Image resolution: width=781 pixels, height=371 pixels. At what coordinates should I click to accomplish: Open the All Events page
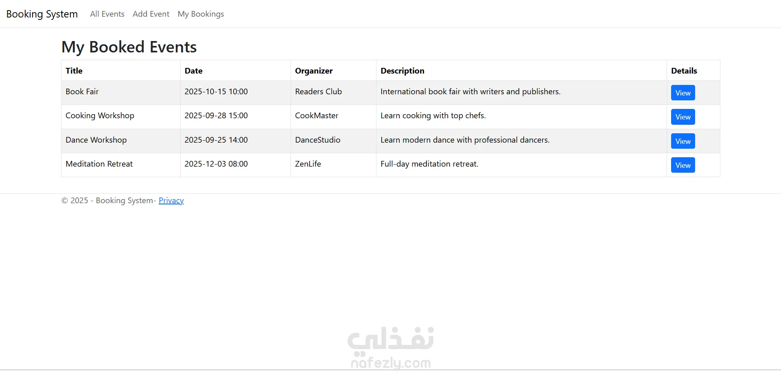click(107, 14)
